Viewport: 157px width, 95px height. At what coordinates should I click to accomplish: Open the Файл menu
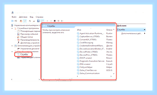click(14, 17)
